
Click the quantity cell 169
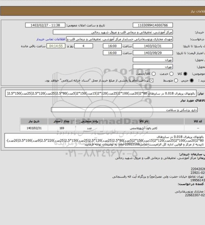pos(62,128)
